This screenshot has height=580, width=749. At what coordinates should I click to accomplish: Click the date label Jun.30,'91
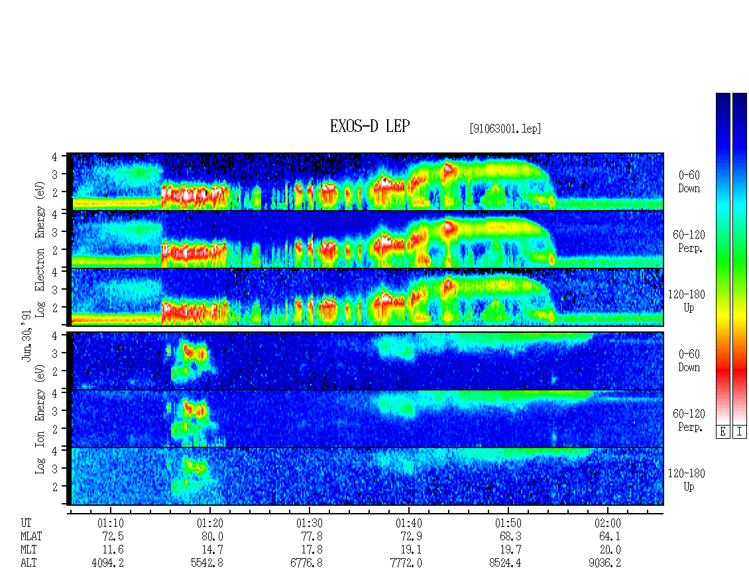pyautogui.click(x=27, y=335)
